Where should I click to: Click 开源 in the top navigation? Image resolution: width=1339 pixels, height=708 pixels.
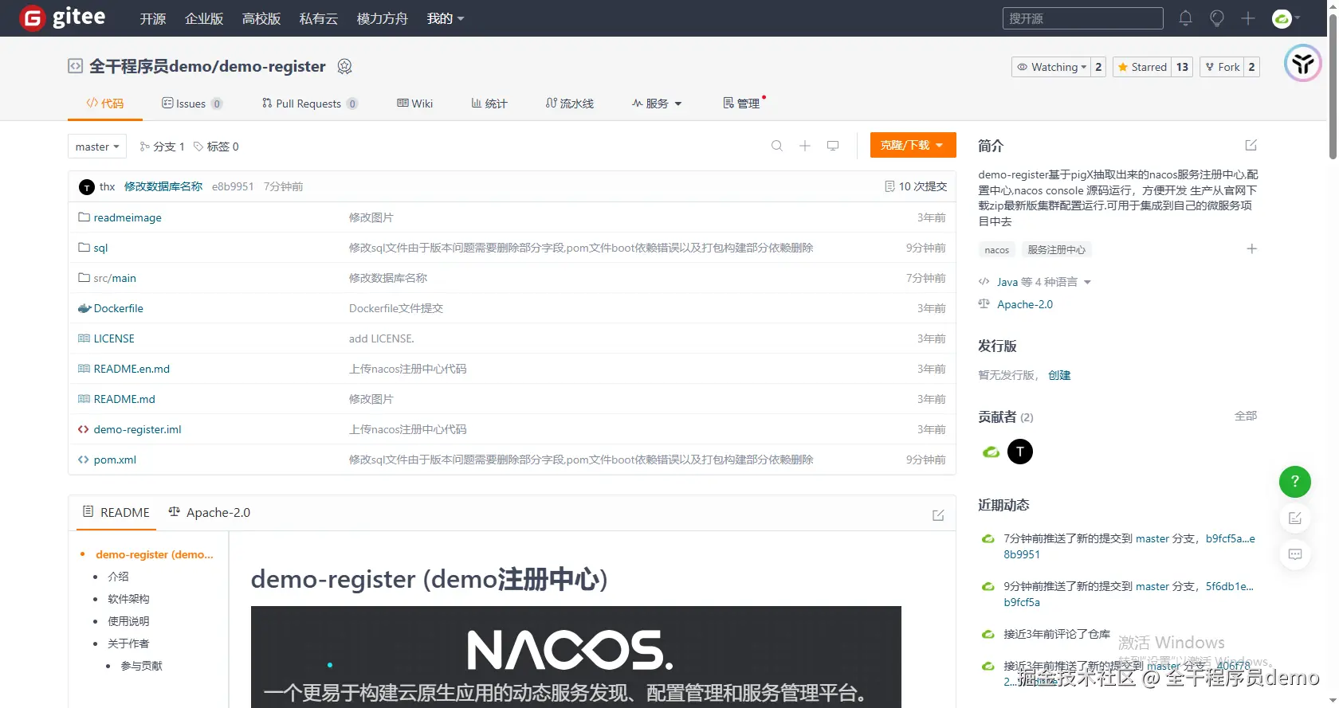152,18
